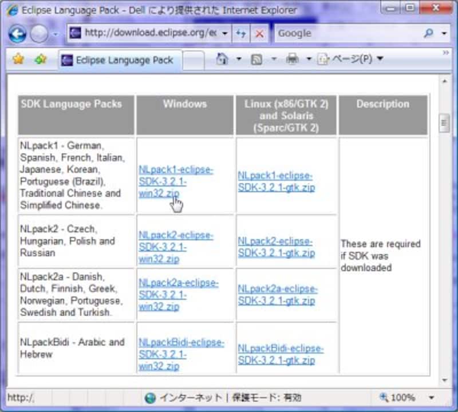
Task: Click the RSS feeds toolbar icon
Action: [257, 60]
